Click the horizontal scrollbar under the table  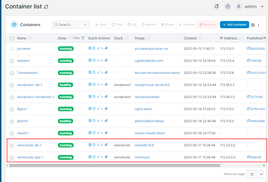coord(115,165)
